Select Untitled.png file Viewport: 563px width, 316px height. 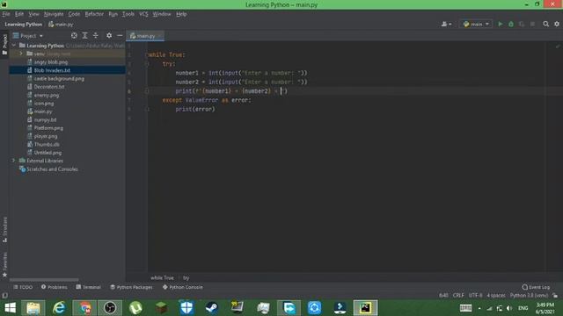tap(48, 153)
